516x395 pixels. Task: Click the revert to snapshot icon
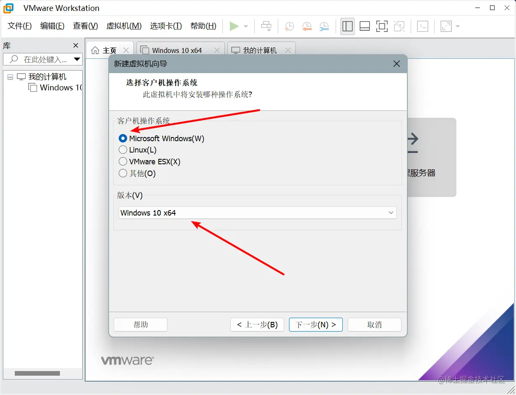[x=307, y=26]
